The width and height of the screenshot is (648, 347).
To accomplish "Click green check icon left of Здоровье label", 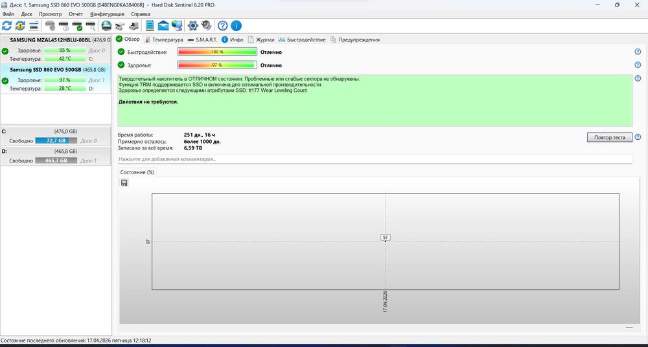I will [x=121, y=65].
